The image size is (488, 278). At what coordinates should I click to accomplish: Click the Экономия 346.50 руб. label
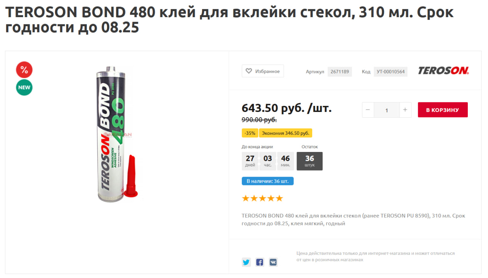coord(286,133)
